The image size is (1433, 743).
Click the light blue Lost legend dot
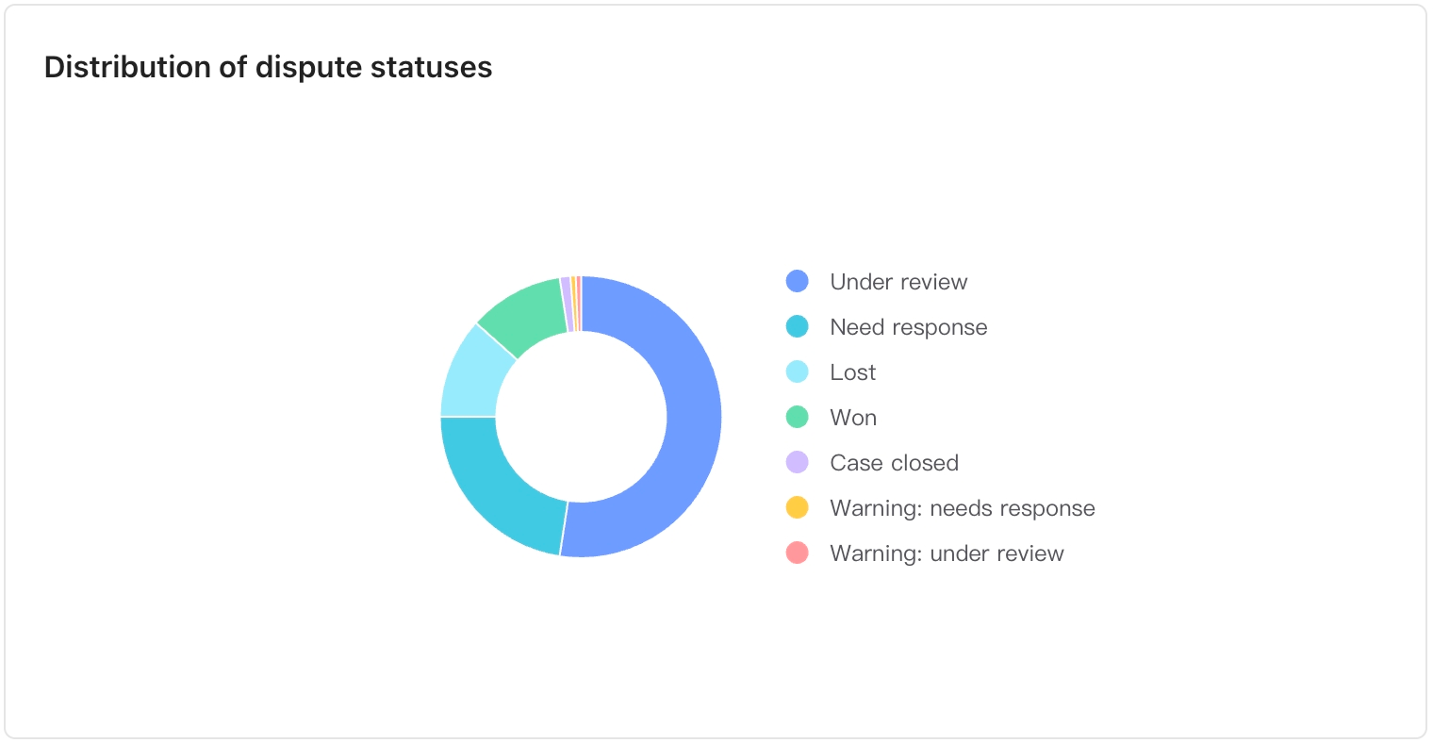tap(798, 372)
